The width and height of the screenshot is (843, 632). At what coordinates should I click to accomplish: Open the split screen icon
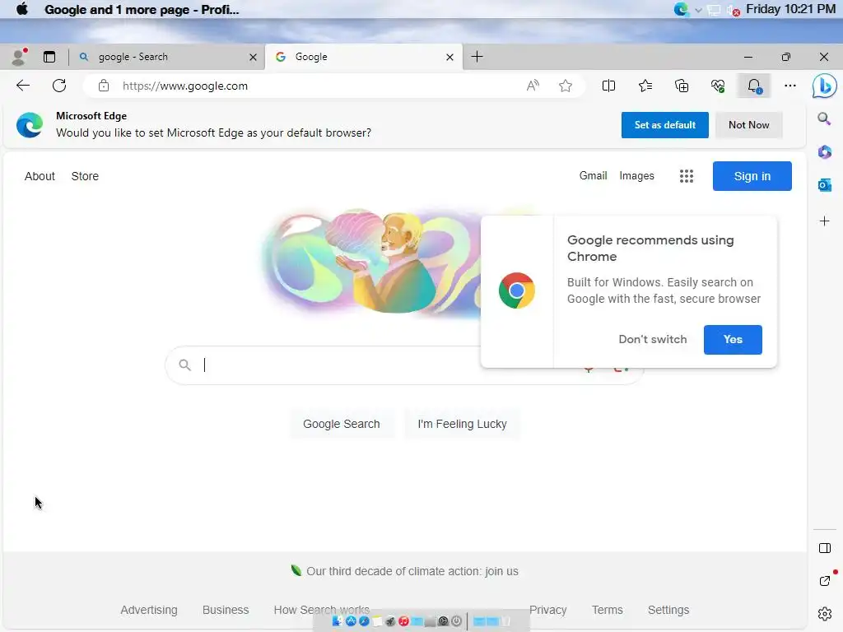click(608, 86)
